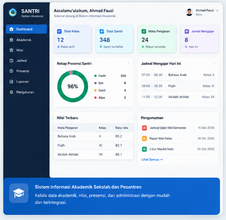The width and height of the screenshot is (226, 220).
Task: Click the Jurnal Mengajar card icon
Action: click(187, 31)
